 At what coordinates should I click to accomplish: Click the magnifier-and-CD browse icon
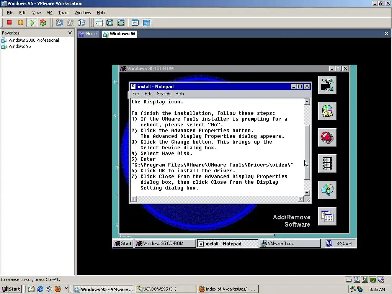[x=327, y=190]
